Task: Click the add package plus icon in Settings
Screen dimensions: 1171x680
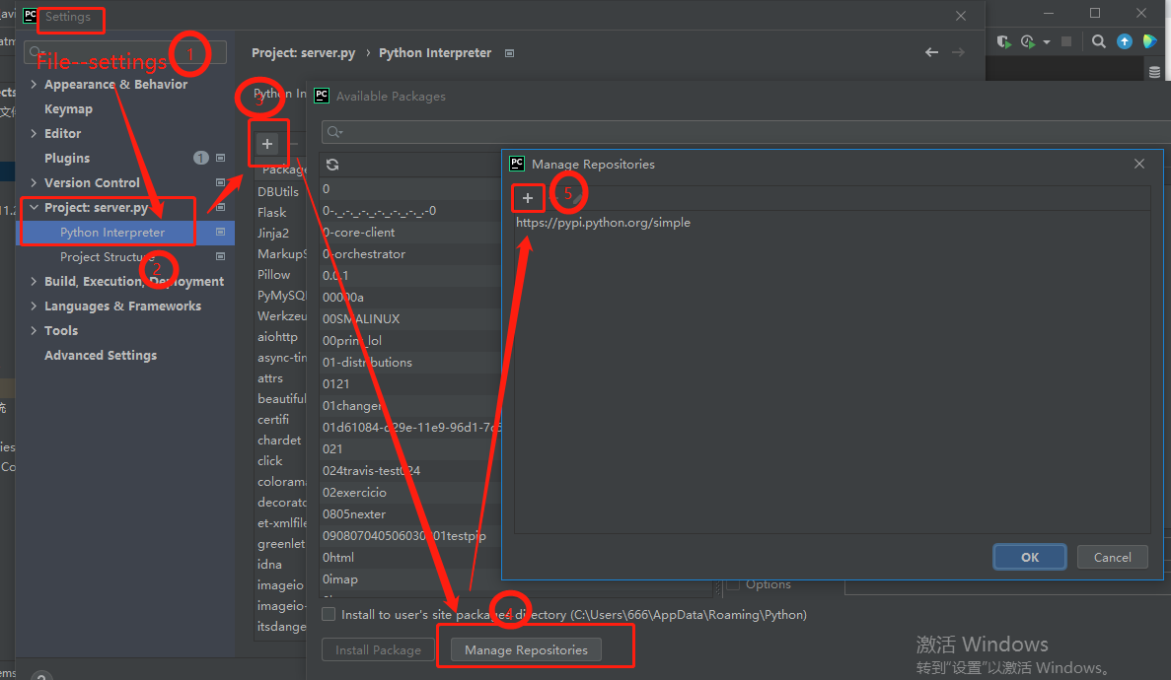Action: point(266,144)
